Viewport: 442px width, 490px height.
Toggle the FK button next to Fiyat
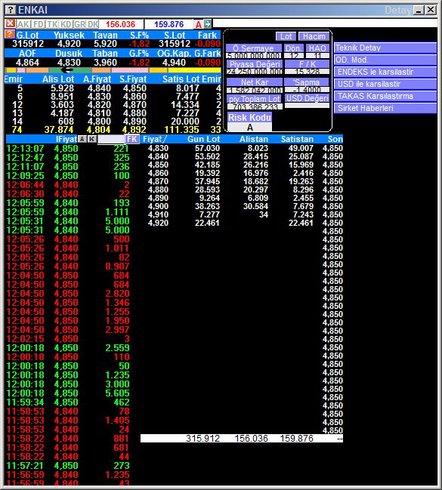(x=132, y=139)
